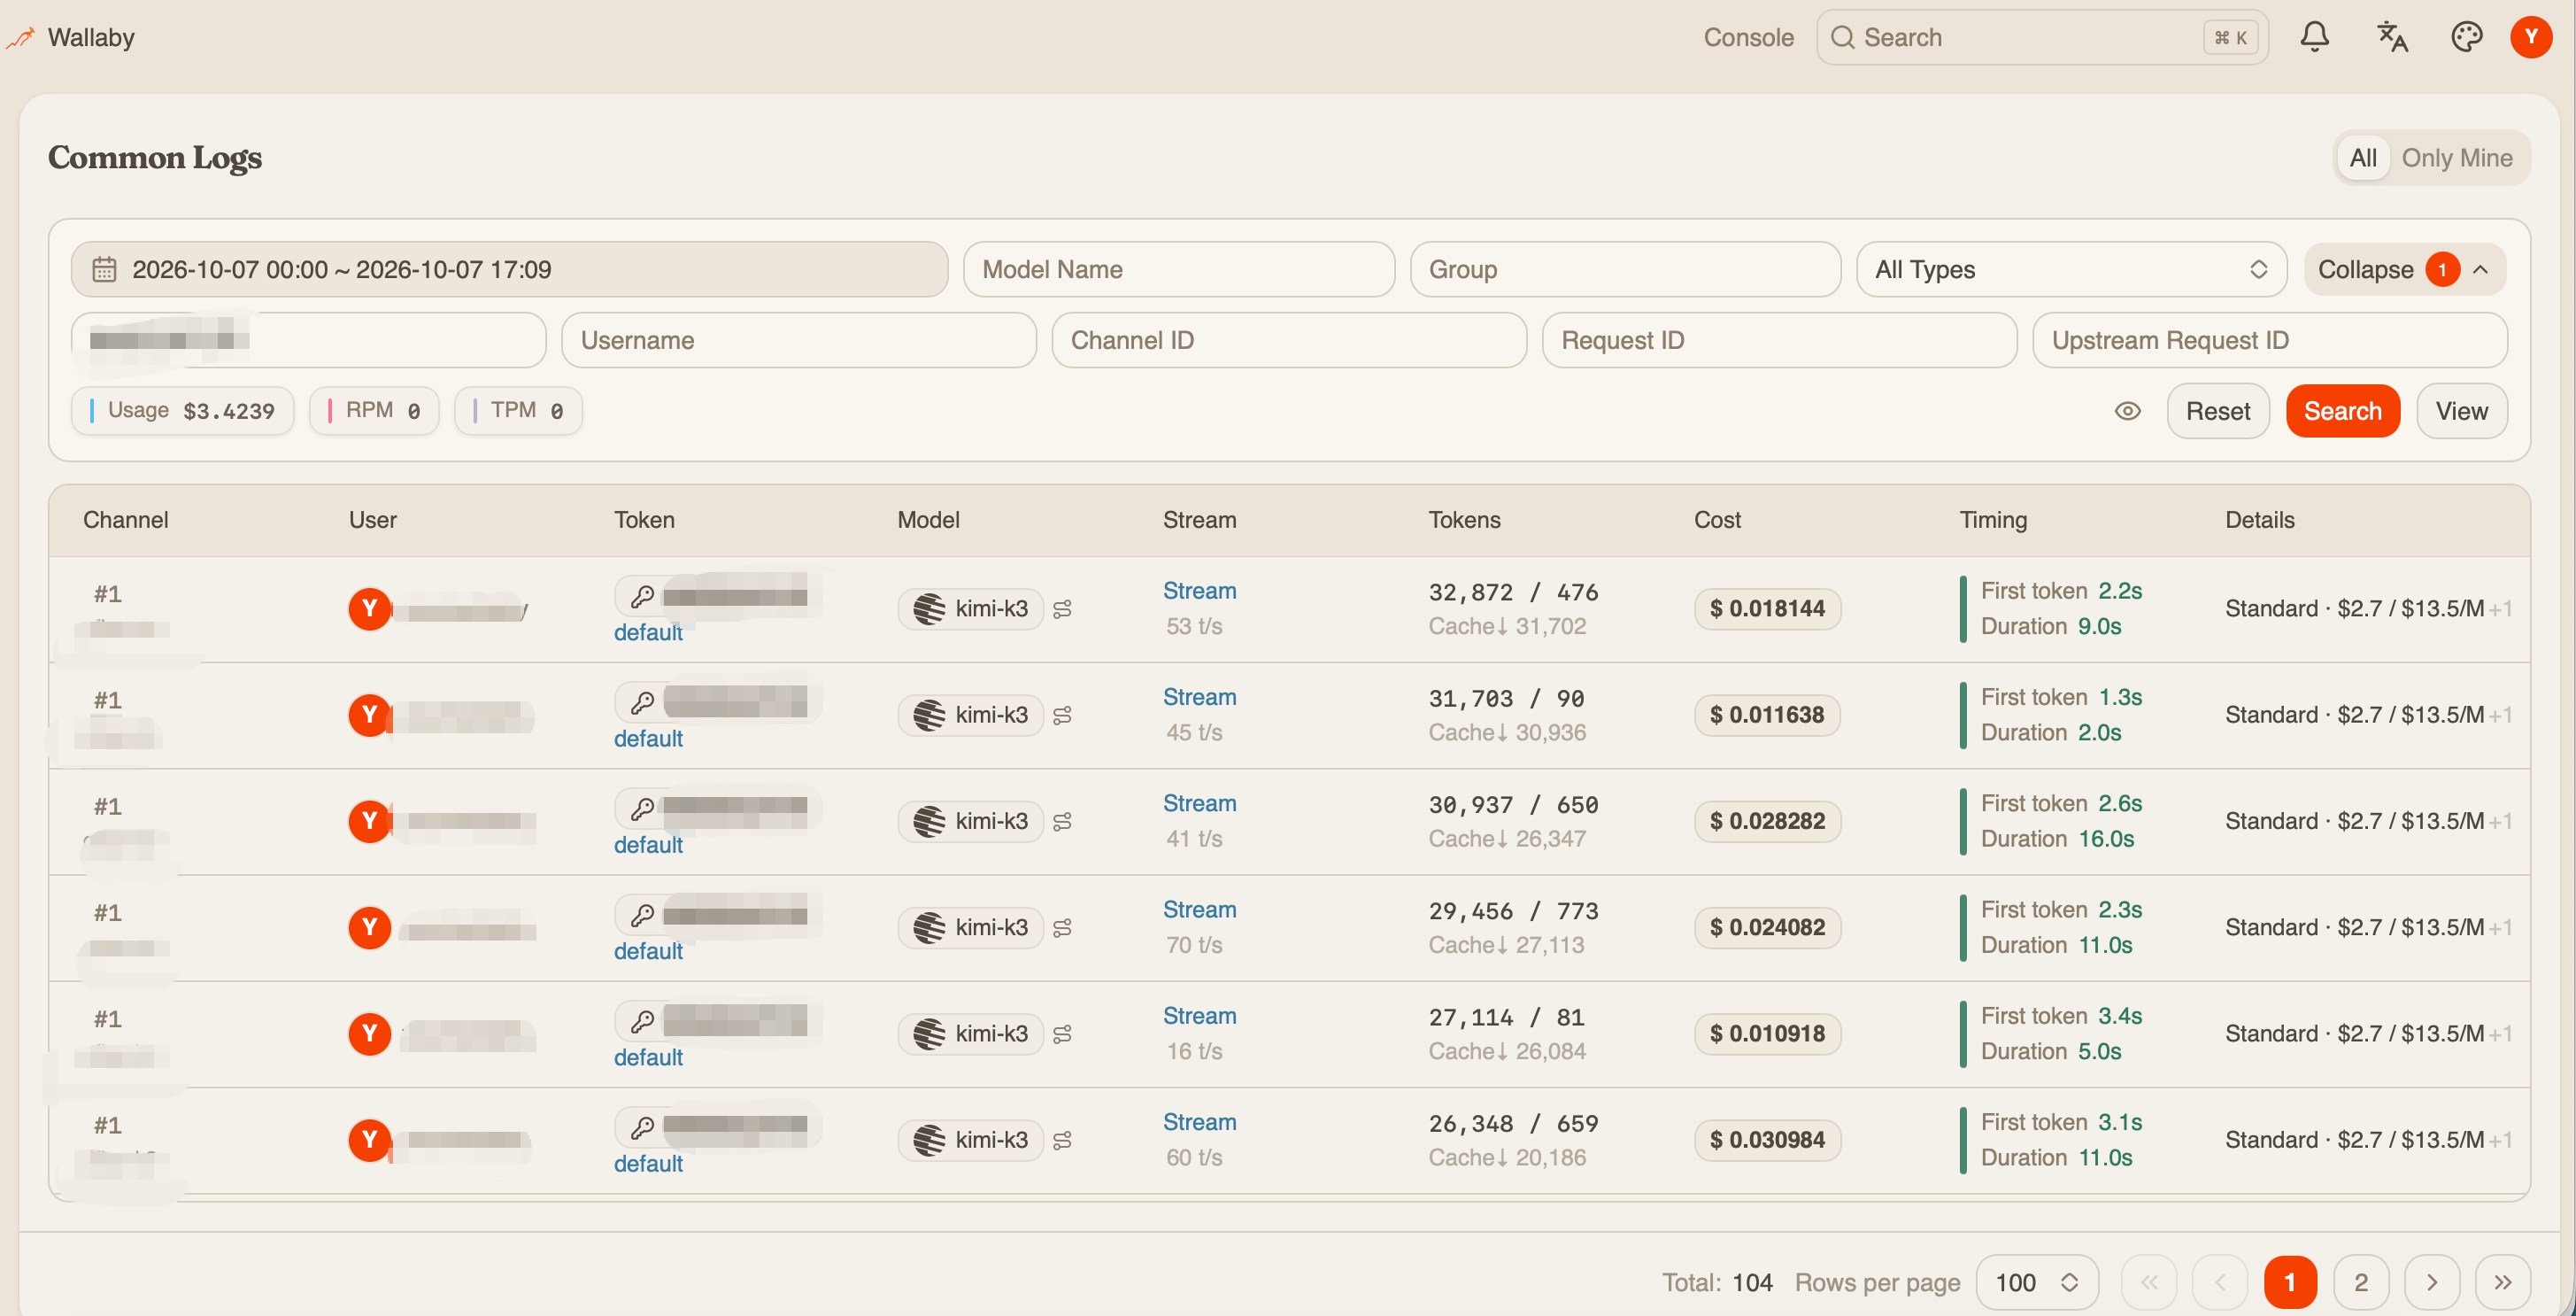This screenshot has height=1316, width=2576.
Task: Open the notifications bell
Action: [2314, 37]
